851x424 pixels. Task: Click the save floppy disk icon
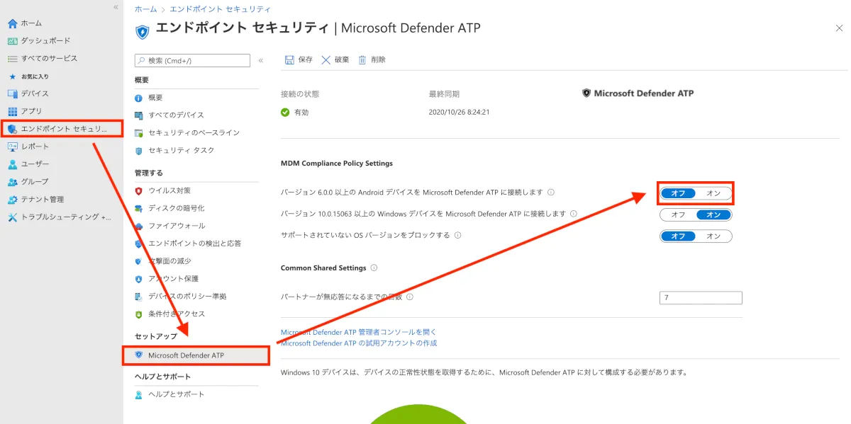pyautogui.click(x=289, y=60)
